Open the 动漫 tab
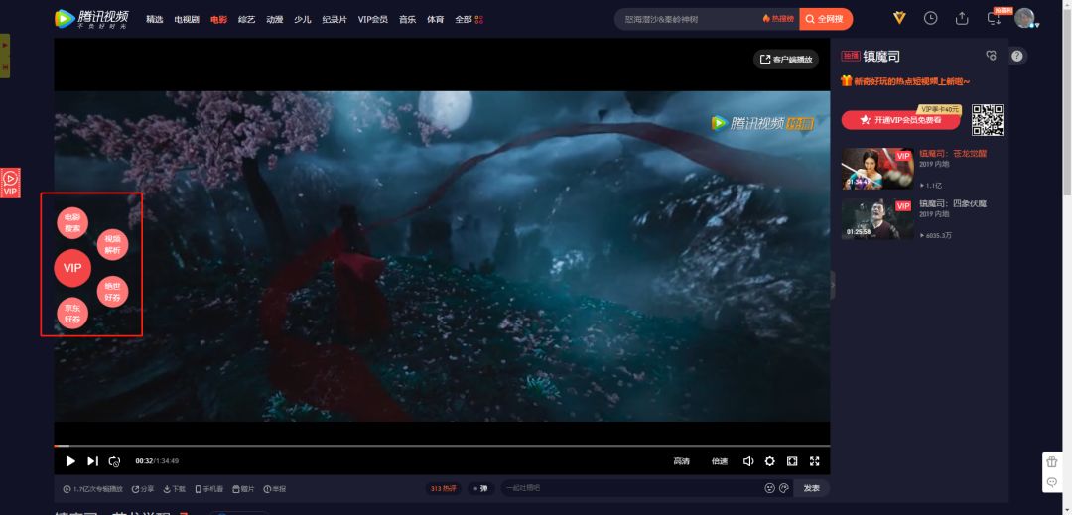Screen dimensions: 1072x515 (x=275, y=19)
